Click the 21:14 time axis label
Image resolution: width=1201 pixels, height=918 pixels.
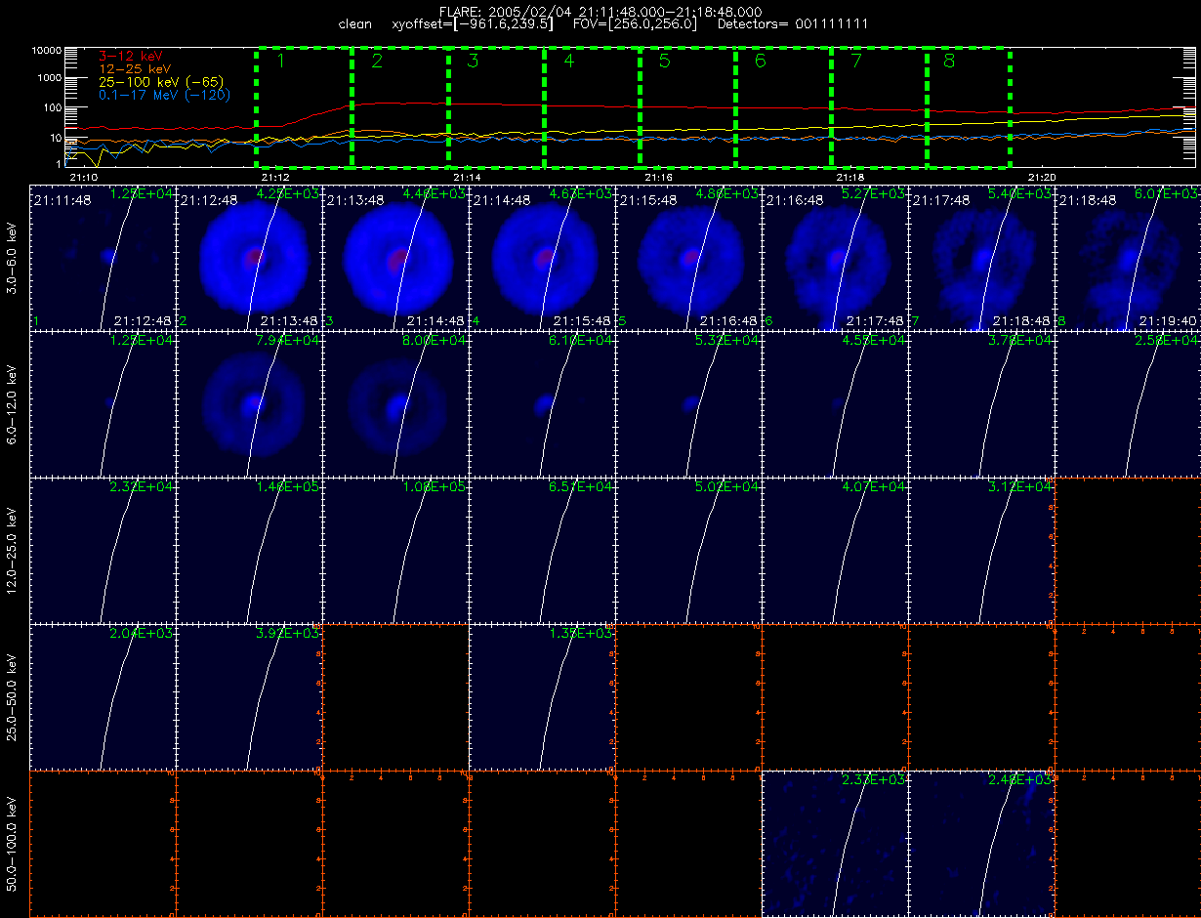click(467, 177)
